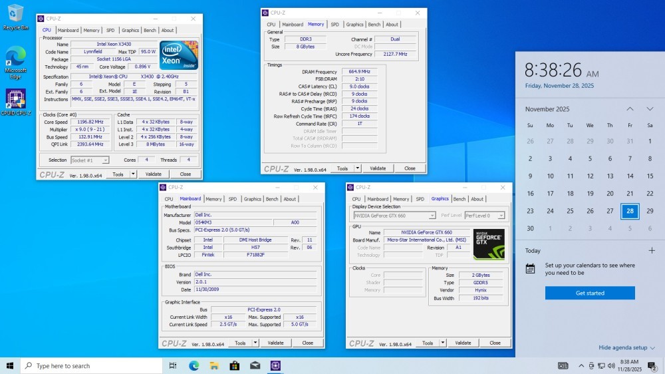Screen dimensions: 665x374
Task: Click the Intel Xeon logo in the CPU window
Action: coord(179,55)
